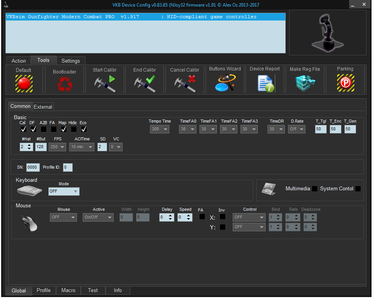Toggle the DF checkbox
The height and width of the screenshot is (299, 375).
pyautogui.click(x=34, y=130)
